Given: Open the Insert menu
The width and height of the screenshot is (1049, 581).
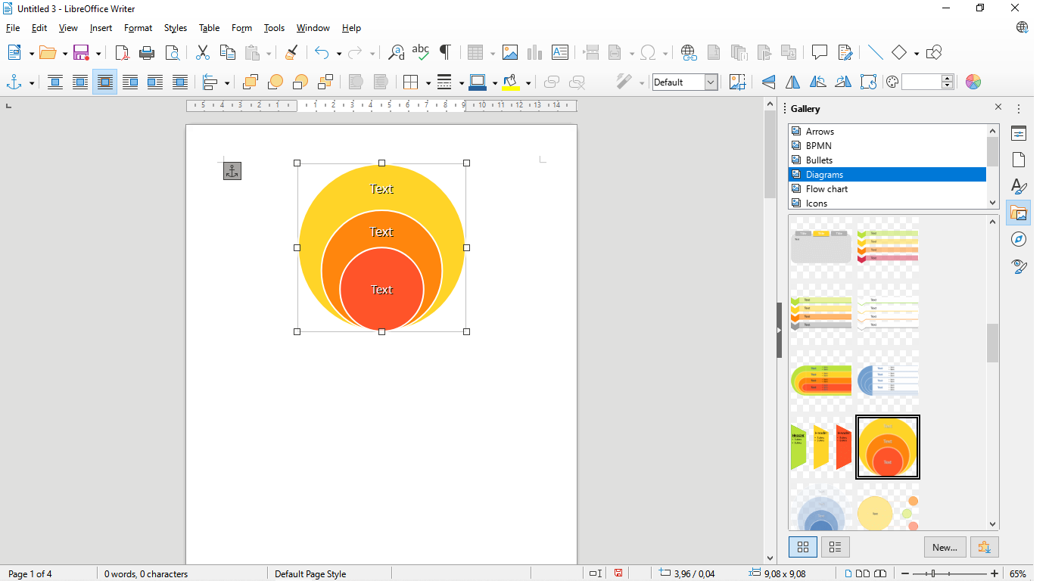Looking at the screenshot, I should (101, 28).
